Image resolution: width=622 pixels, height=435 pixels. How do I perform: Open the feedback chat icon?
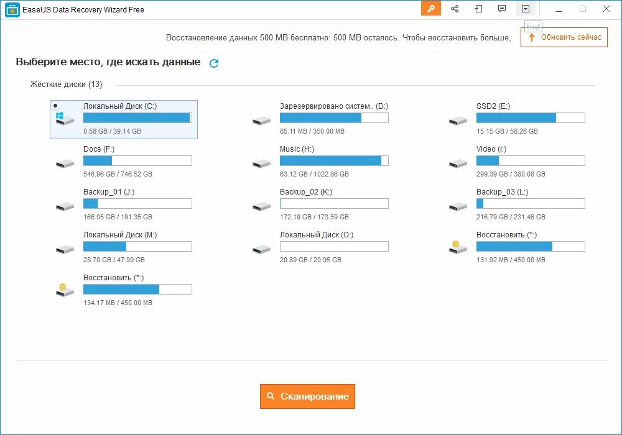coord(502,9)
